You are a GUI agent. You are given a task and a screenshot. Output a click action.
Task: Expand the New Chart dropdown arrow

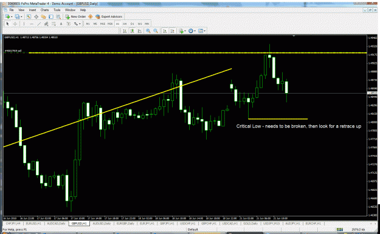point(12,16)
